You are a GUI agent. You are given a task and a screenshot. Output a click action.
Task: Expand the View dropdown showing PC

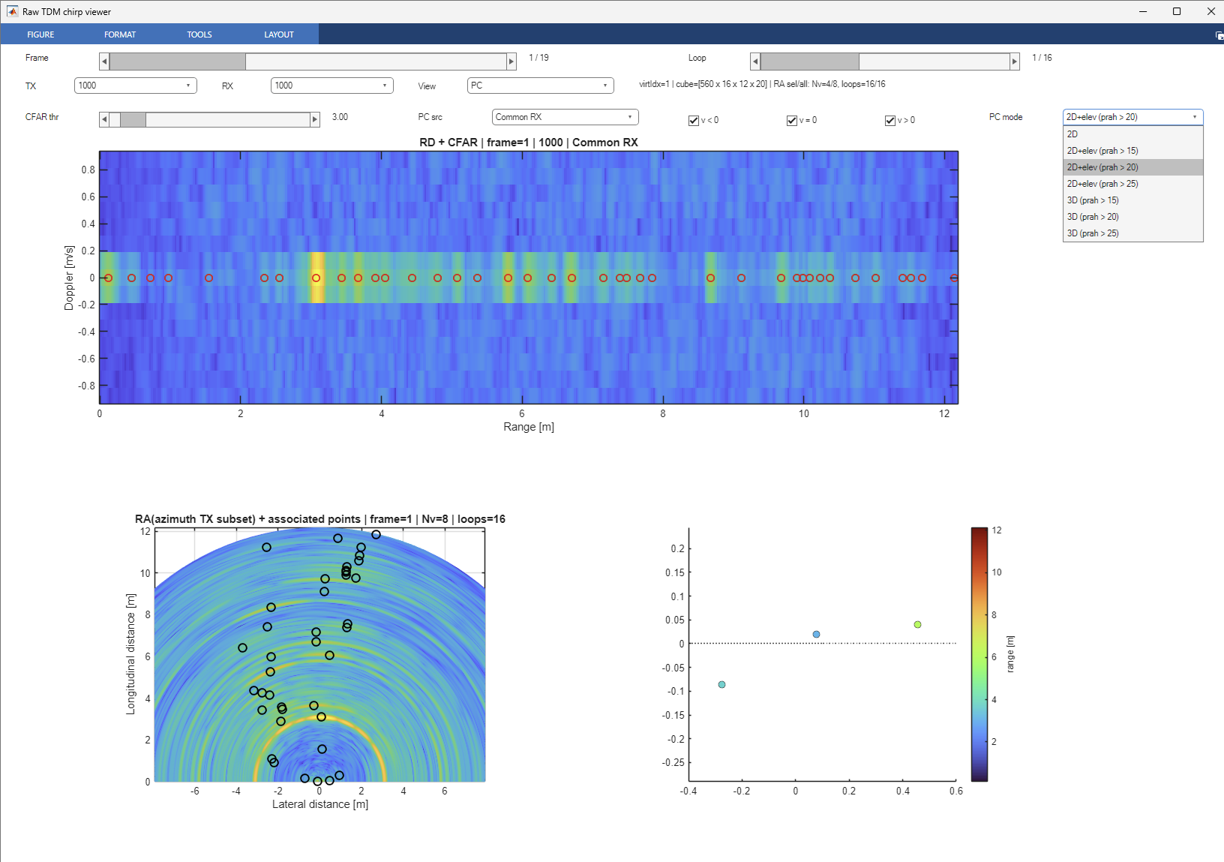tap(540, 86)
